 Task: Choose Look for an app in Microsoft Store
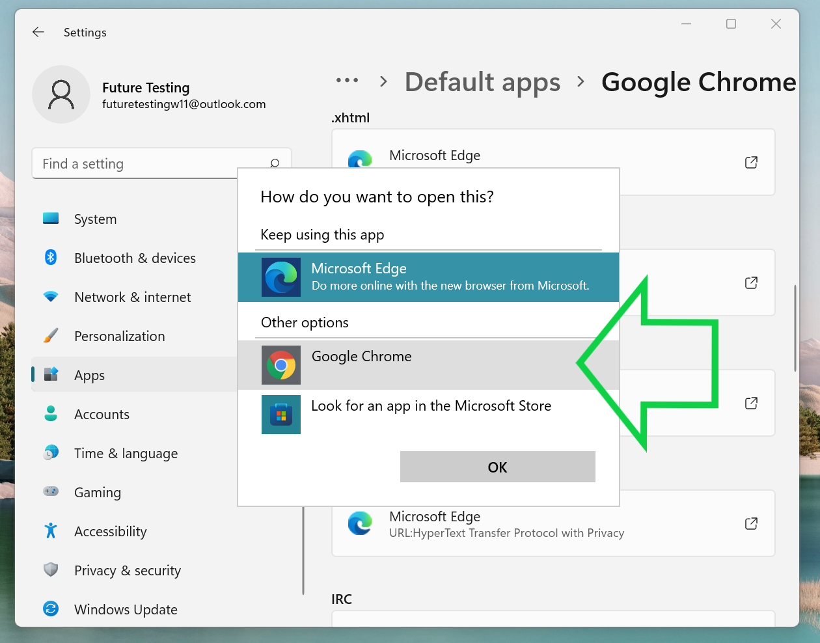pyautogui.click(x=431, y=406)
